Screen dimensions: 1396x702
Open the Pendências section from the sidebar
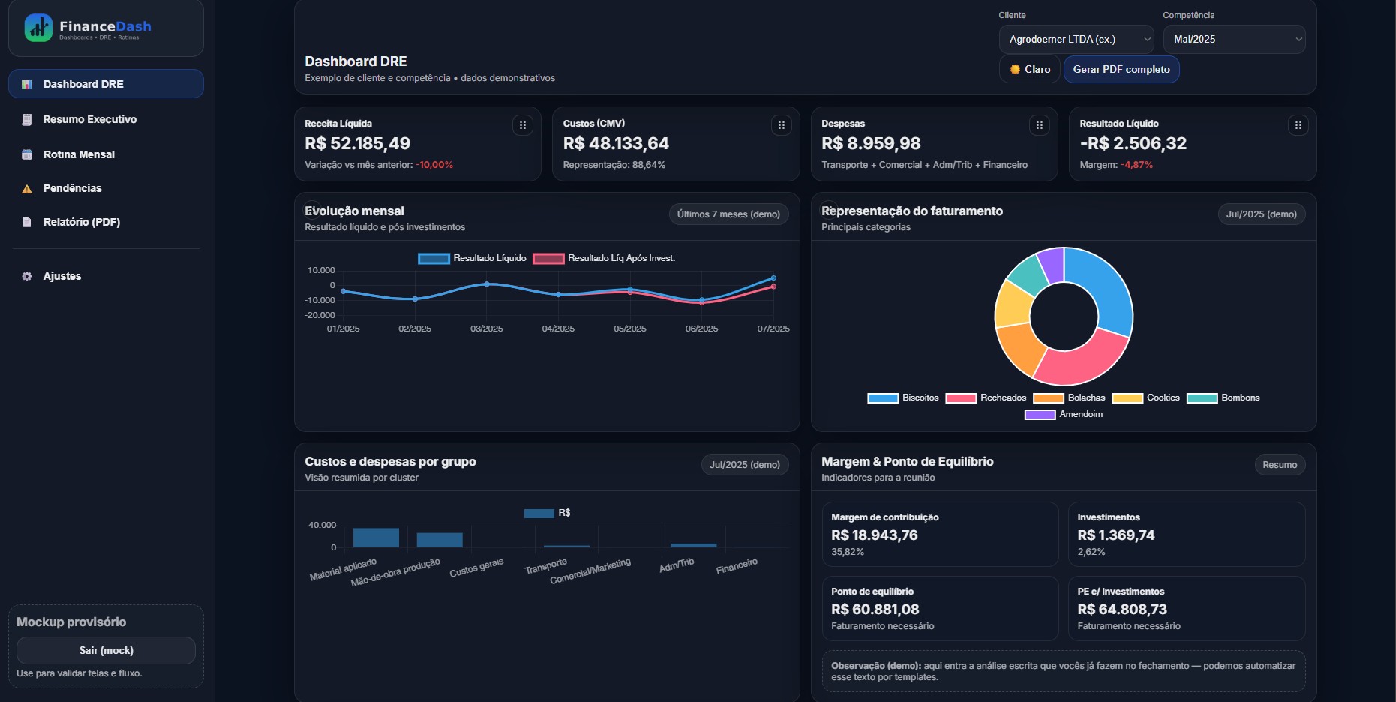tap(73, 188)
